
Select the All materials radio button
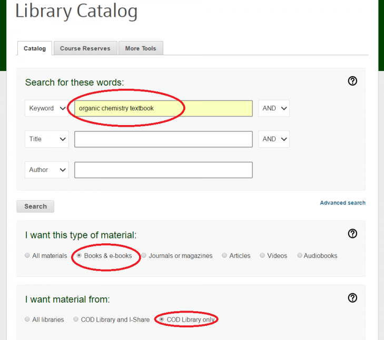27,256
